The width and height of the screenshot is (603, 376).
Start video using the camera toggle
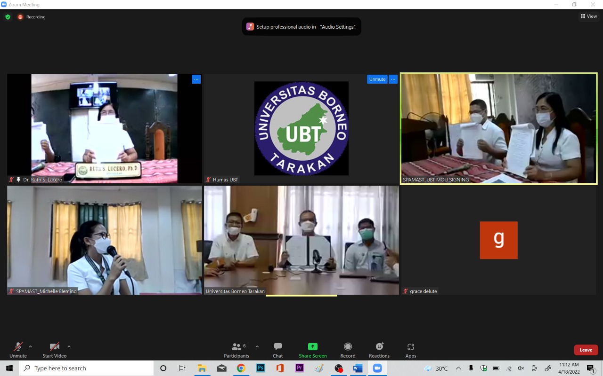(x=55, y=350)
